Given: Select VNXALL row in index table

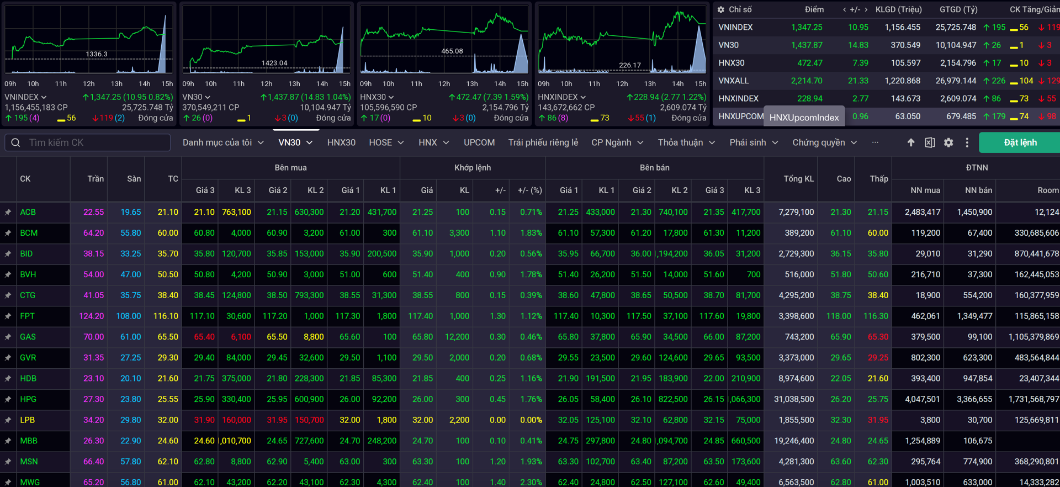Looking at the screenshot, I should [887, 81].
